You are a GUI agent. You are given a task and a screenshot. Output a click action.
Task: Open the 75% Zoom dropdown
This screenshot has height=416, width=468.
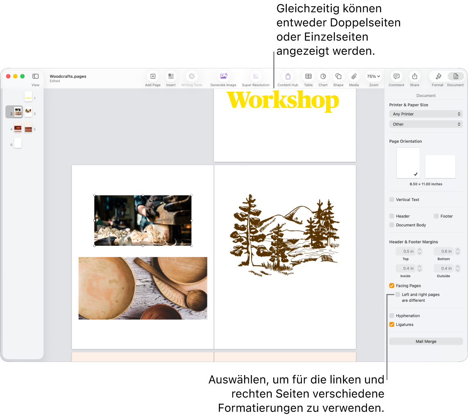point(373,77)
